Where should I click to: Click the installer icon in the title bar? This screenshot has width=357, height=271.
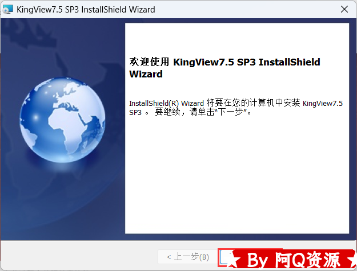(x=8, y=10)
